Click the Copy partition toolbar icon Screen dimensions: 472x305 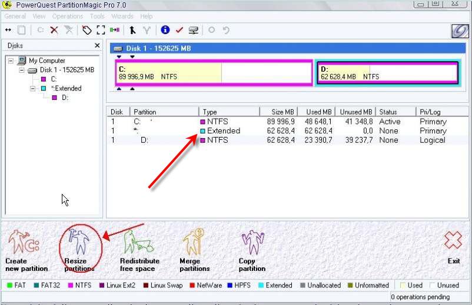click(x=21, y=30)
